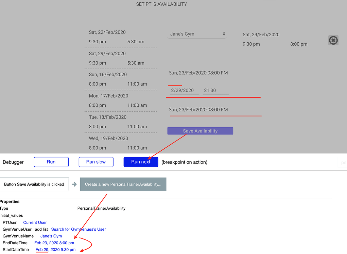Screen dimensions: 347x254
Task: Click the Run slow button
Action: (x=96, y=162)
